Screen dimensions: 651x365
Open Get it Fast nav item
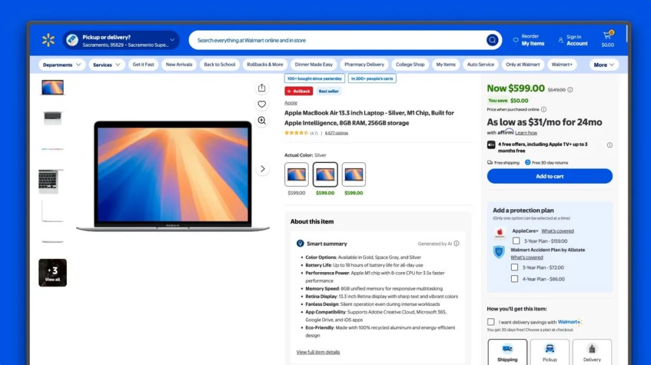pos(143,65)
